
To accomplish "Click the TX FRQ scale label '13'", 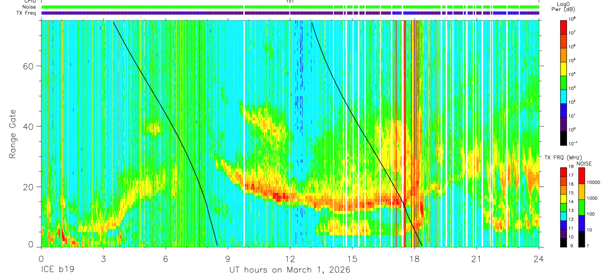I will point(572,210).
